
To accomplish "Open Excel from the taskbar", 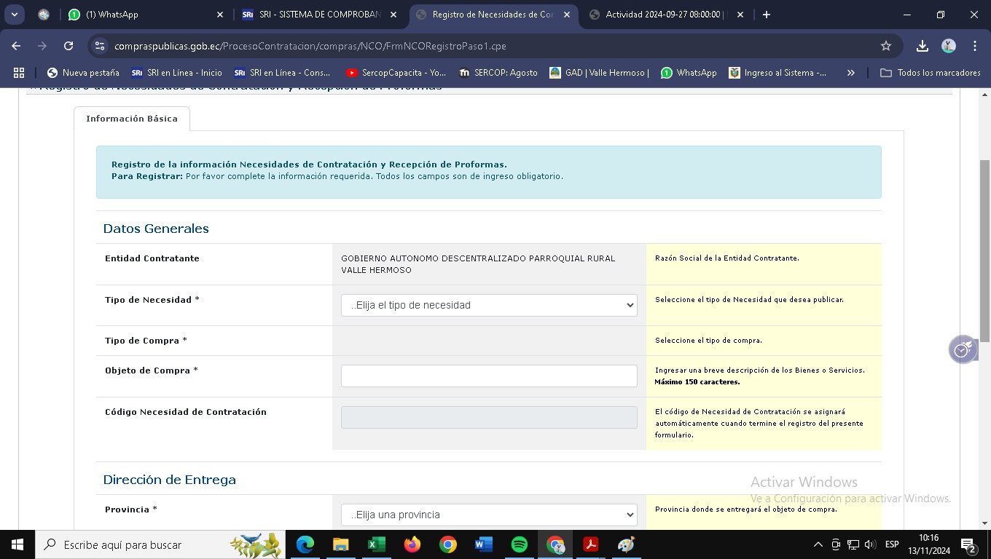I will point(377,544).
